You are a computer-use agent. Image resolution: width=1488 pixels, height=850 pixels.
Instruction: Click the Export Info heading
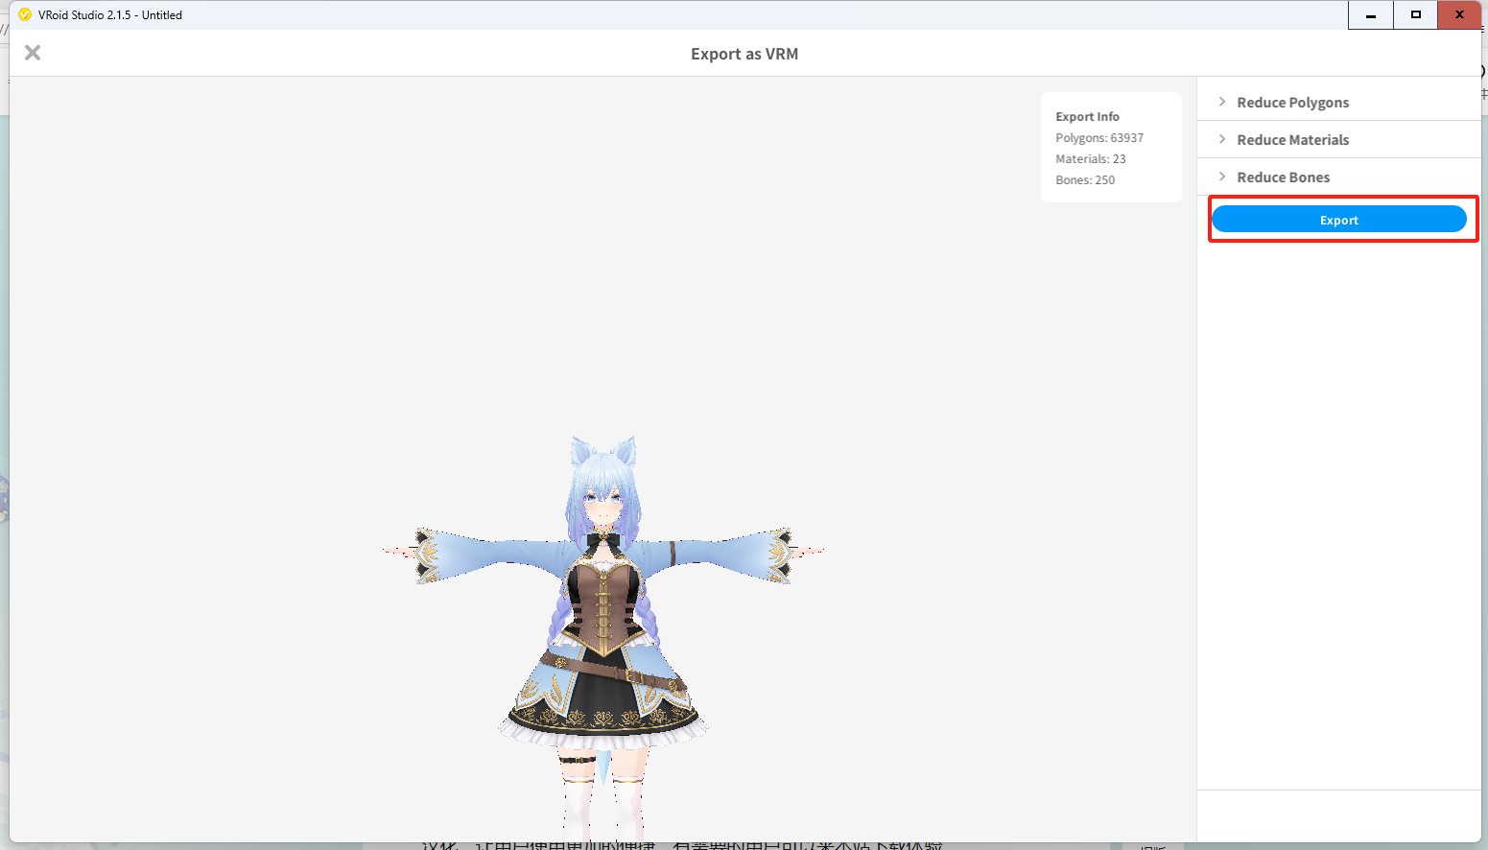(x=1087, y=117)
